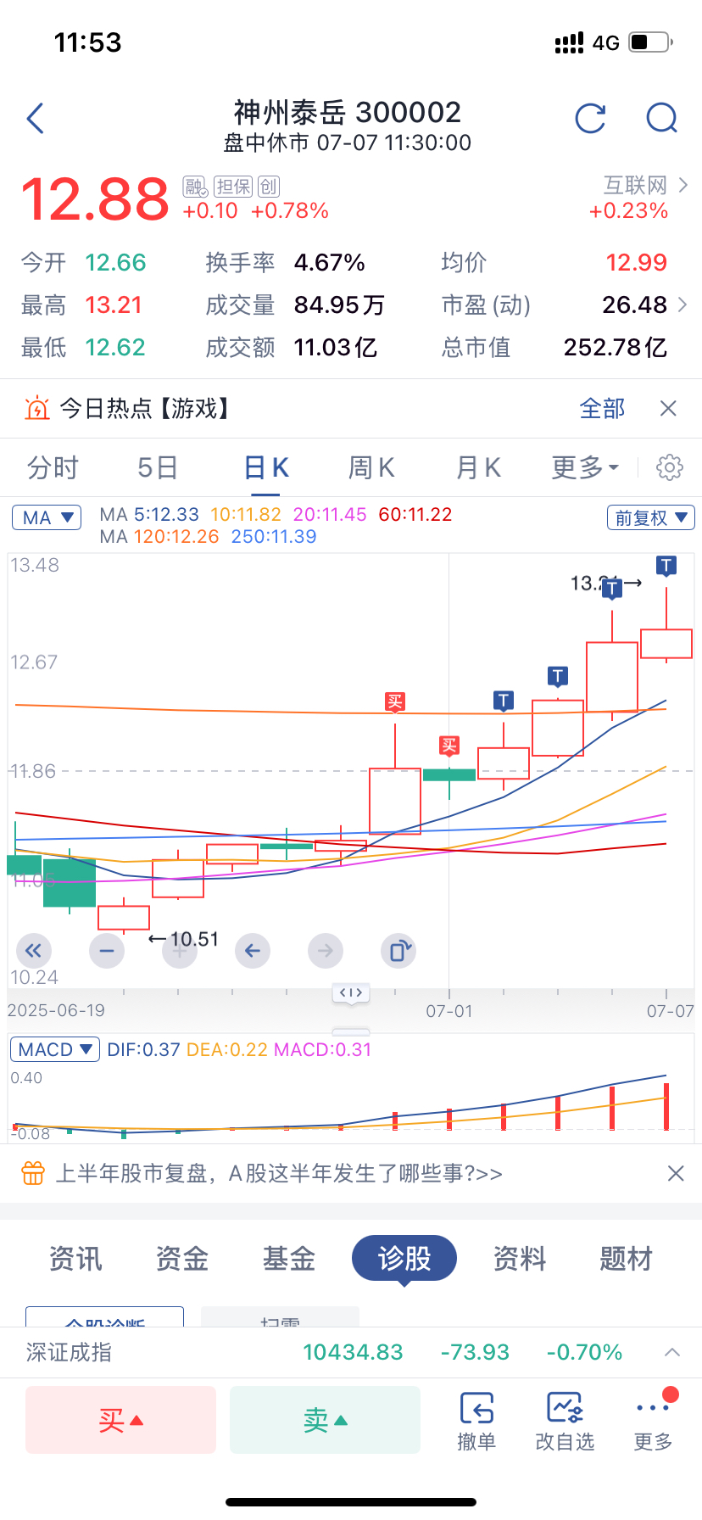Tap the 最高 13.21 value

(x=114, y=305)
